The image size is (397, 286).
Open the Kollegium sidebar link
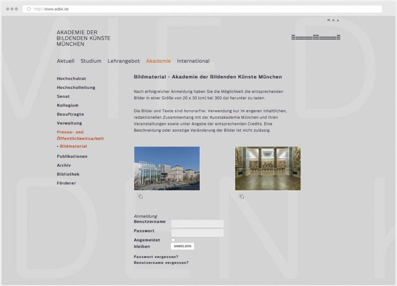point(68,105)
